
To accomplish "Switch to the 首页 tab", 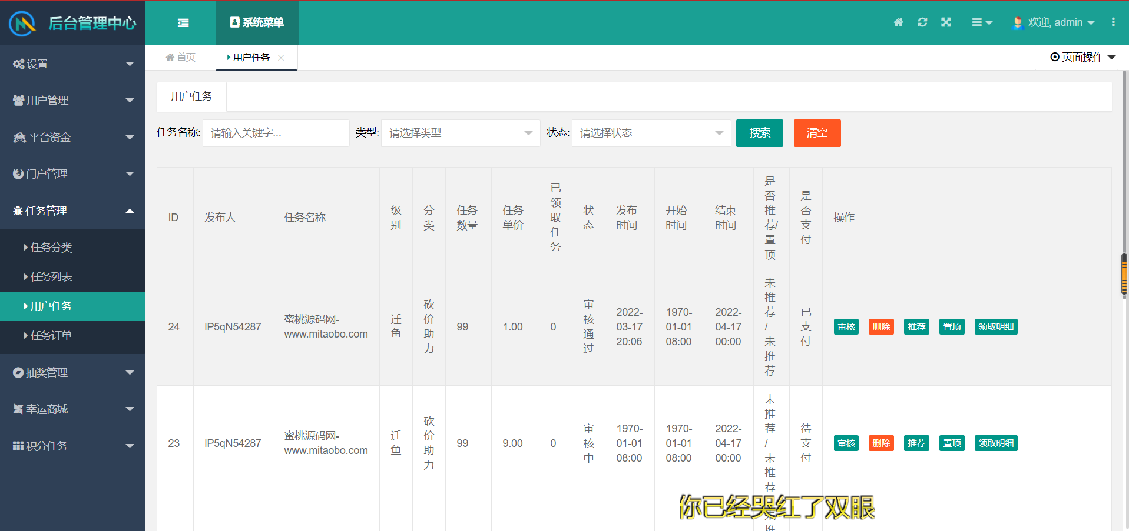I will [x=181, y=57].
